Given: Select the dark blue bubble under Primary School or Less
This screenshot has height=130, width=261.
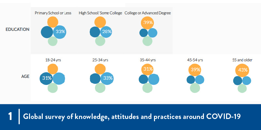Looking at the screenshot, I should (x=47, y=32).
